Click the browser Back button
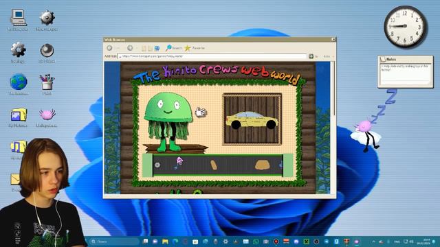Image resolution: width=440 pixels, height=247 pixels. click(110, 48)
